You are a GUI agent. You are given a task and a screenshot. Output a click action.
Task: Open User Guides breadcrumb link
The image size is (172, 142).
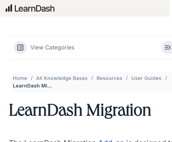pyautogui.click(x=146, y=78)
